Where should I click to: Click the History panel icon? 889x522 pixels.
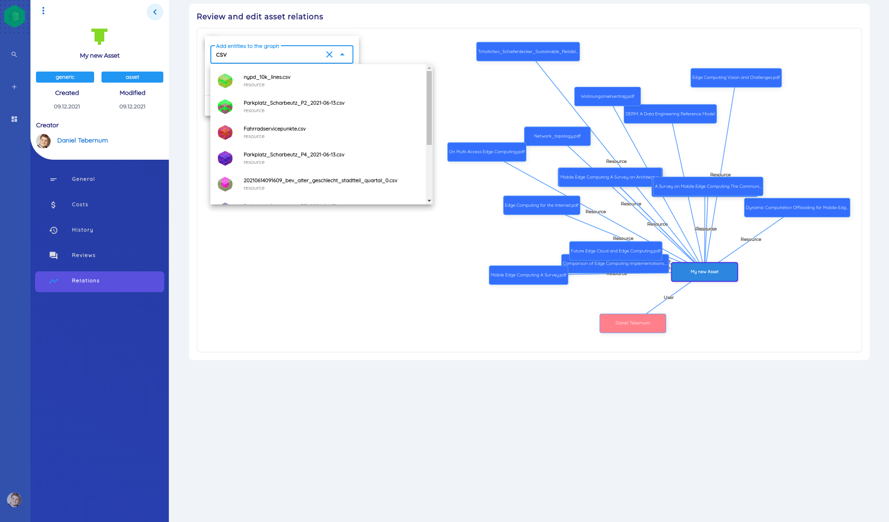pyautogui.click(x=54, y=230)
